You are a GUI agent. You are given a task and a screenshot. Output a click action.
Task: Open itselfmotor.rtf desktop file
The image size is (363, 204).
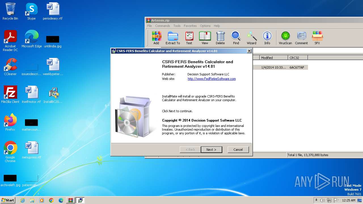(x=31, y=95)
